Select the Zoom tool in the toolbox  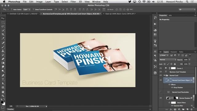click(x=3, y=96)
